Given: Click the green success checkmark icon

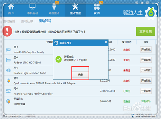Looking at the screenshot, I should coord(59,59).
